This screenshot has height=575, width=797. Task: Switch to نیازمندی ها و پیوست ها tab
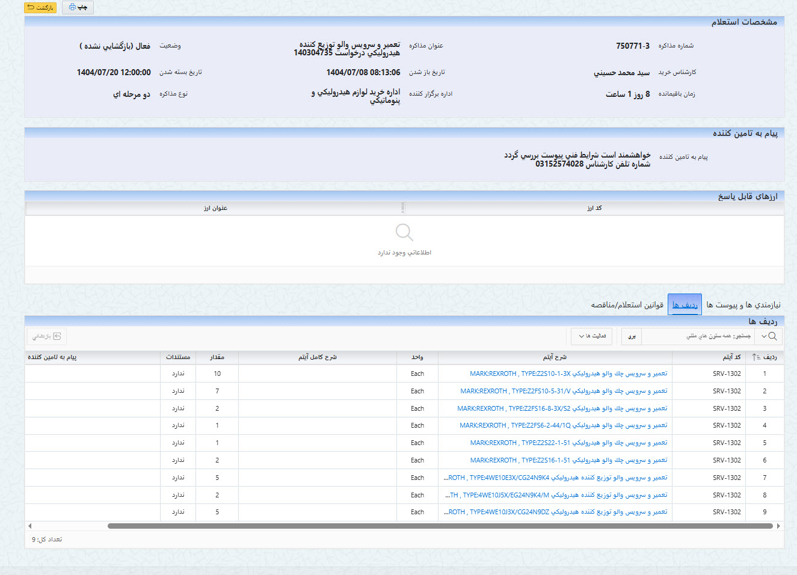point(743,305)
